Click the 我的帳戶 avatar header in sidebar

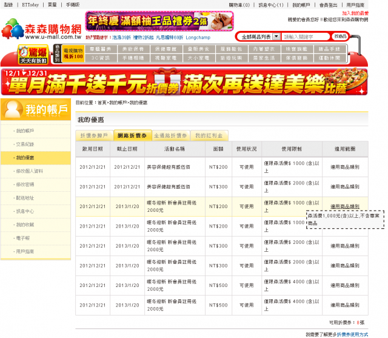36,109
